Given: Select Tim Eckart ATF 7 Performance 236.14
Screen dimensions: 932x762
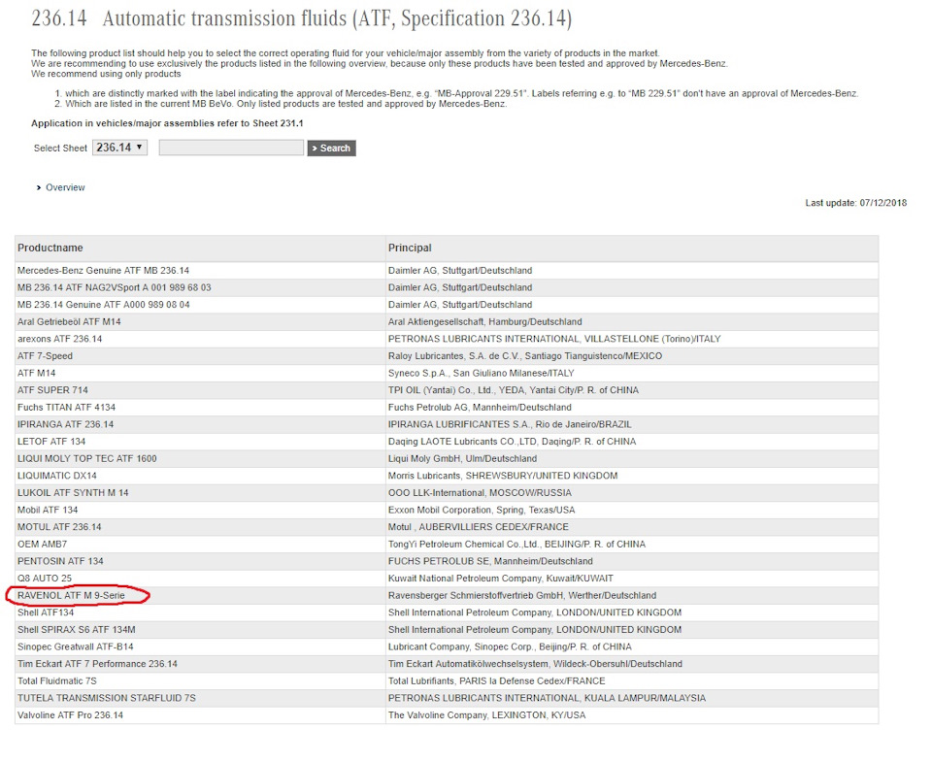Looking at the screenshot, I should [97, 665].
